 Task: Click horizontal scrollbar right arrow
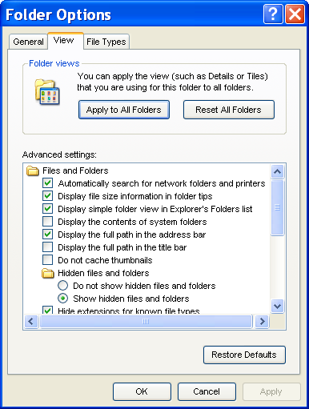click(x=262, y=321)
